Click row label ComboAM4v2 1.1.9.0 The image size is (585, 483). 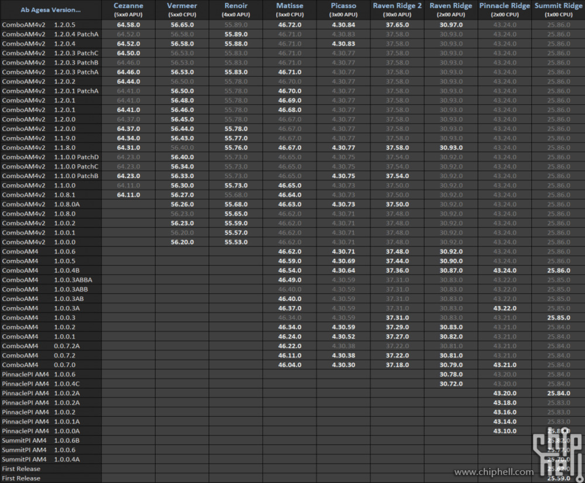click(x=39, y=138)
